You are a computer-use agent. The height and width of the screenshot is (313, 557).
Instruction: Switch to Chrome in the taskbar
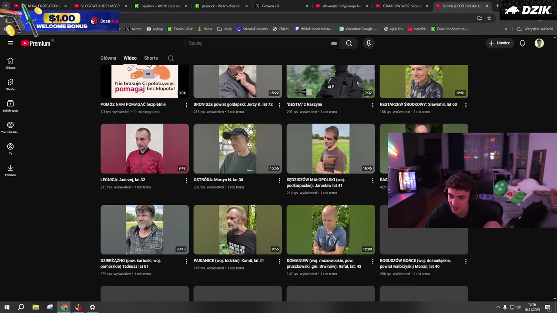pyautogui.click(x=64, y=307)
